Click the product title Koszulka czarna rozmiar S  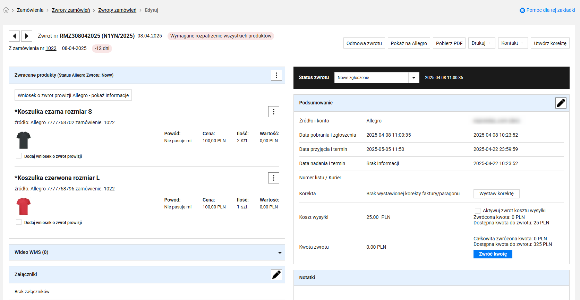[53, 112]
